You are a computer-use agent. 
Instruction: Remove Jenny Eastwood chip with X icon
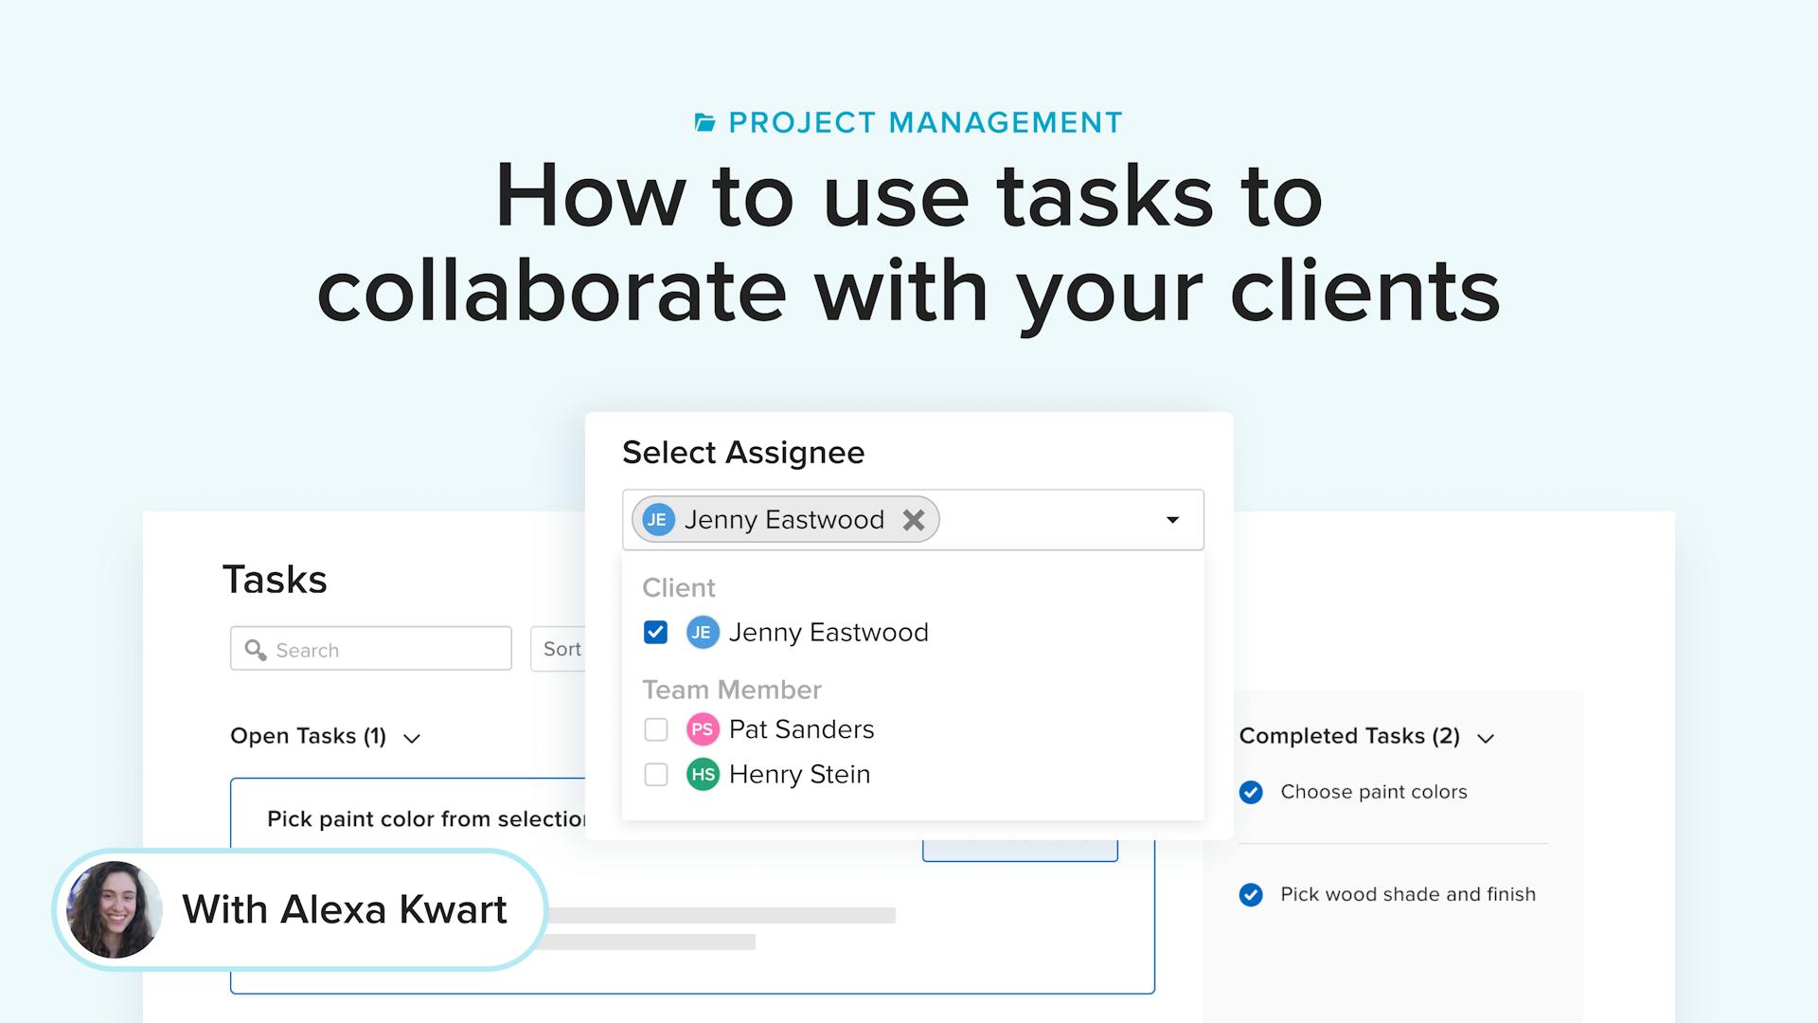[913, 520]
